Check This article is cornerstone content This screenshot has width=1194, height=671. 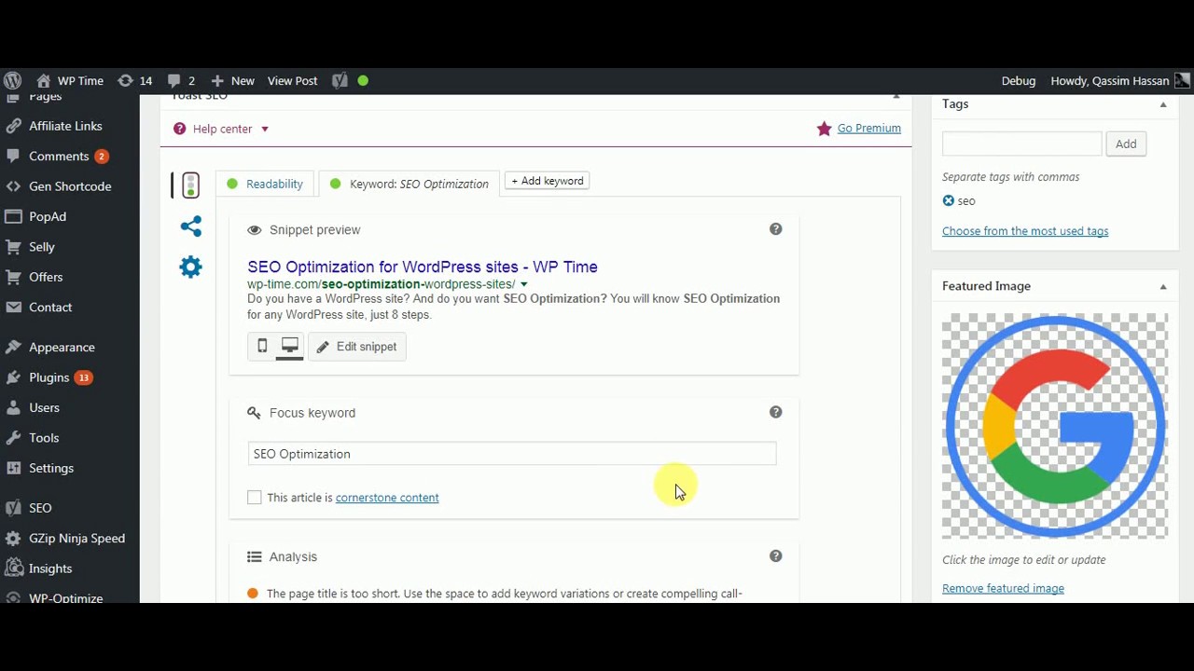coord(254,498)
